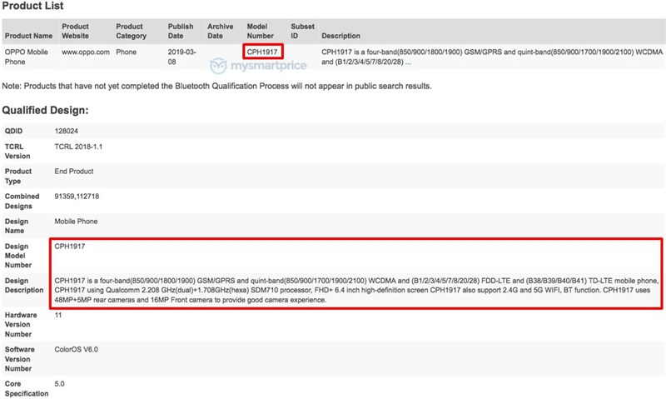The width and height of the screenshot is (666, 399).
Task: Click the core specification value 5.0
Action: [59, 384]
